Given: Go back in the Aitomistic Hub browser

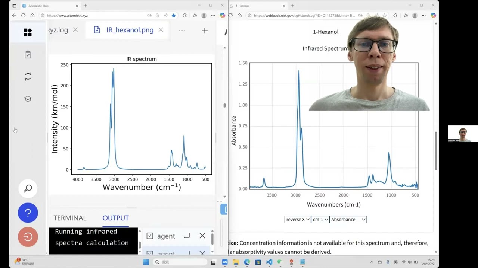Looking at the screenshot, I should [14, 15].
